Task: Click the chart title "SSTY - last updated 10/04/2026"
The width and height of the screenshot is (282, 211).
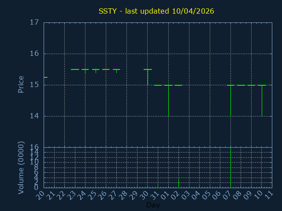Action: pos(156,11)
